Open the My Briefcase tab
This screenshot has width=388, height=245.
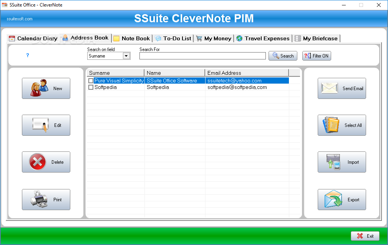coord(317,38)
